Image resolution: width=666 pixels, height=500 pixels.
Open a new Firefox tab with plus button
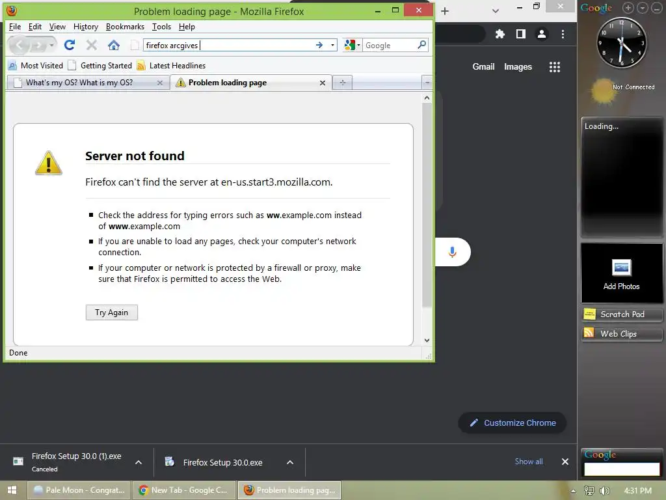(343, 83)
